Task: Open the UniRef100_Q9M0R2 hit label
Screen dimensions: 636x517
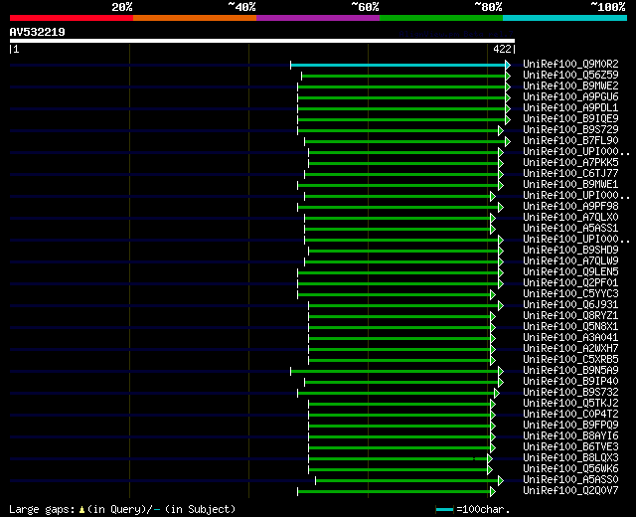Action: pyautogui.click(x=570, y=64)
